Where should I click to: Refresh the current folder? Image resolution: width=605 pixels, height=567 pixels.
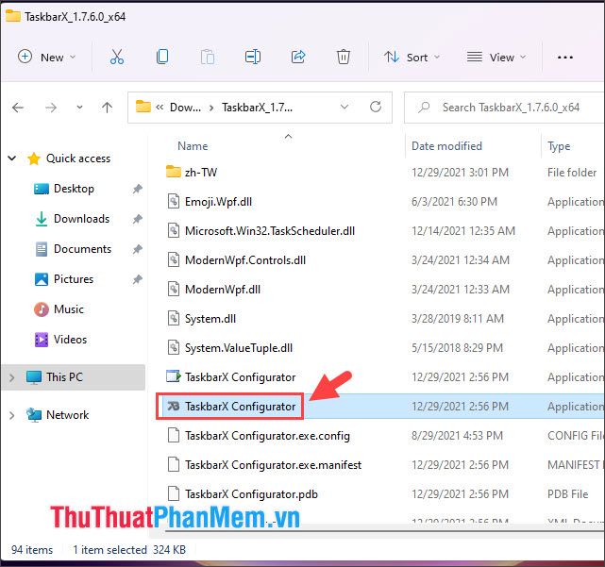(376, 107)
